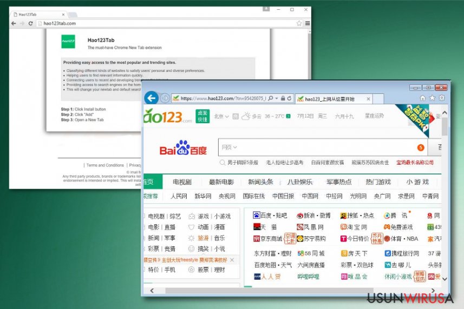Click the 星座运势 link
464x309 pixels.
point(374,116)
